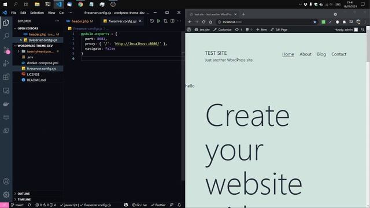The width and height of the screenshot is (370, 208).
Task: Open a new tab in Chrome
Action: pos(243,14)
